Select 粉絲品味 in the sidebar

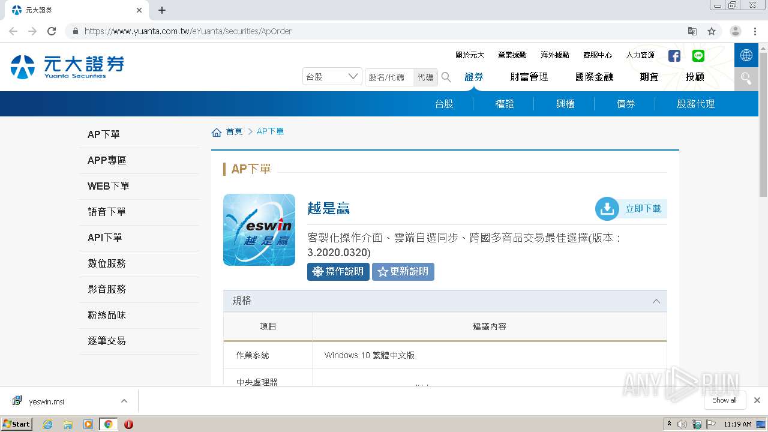pyautogui.click(x=139, y=316)
